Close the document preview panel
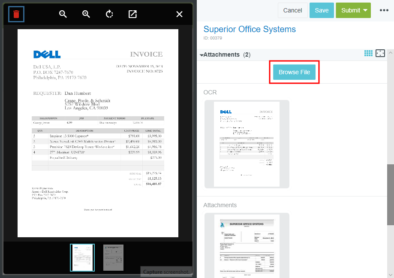 [180, 14]
